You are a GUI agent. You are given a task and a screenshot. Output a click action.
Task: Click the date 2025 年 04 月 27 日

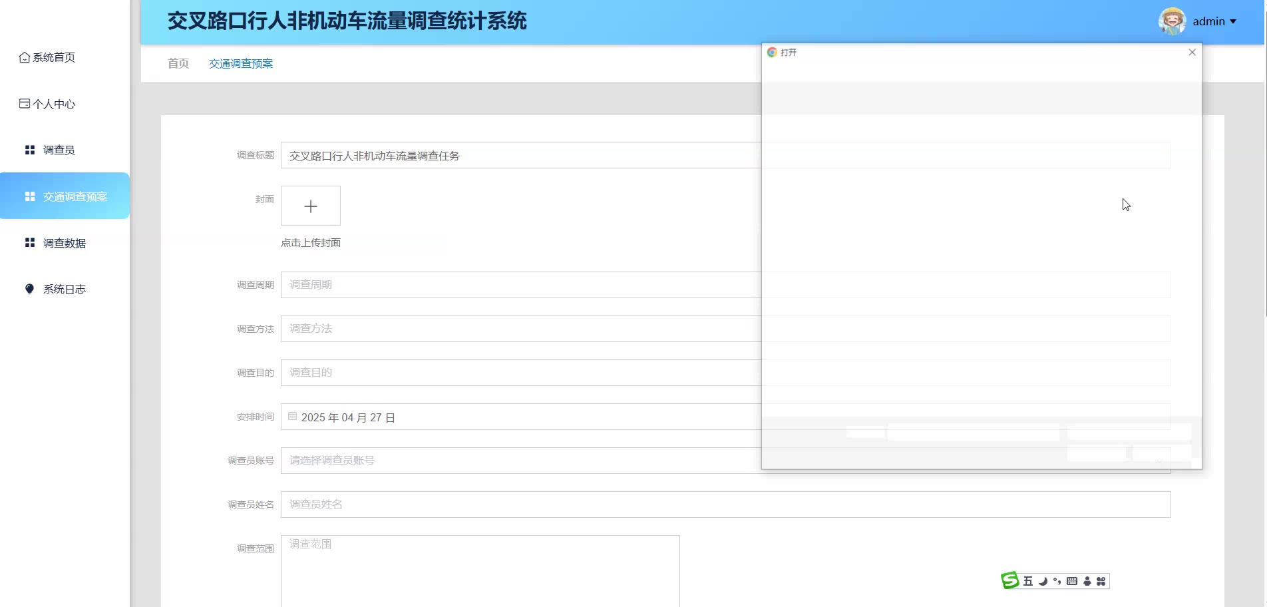(348, 417)
